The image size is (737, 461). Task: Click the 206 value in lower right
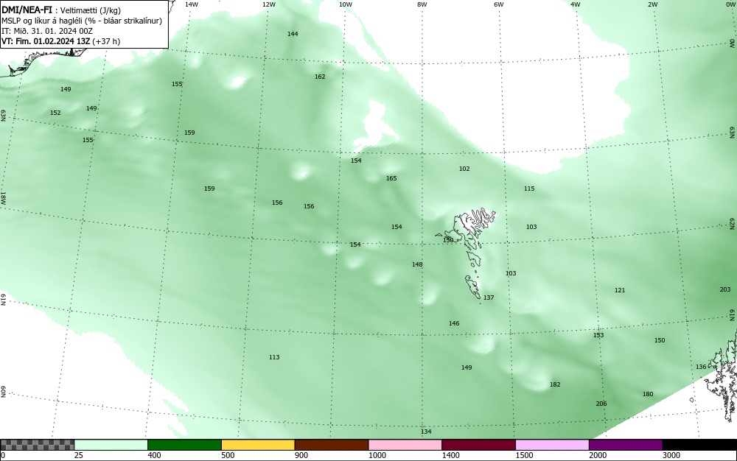click(601, 404)
